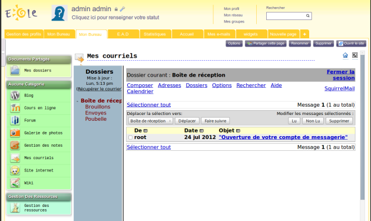Open the Wiki icon in sidebar
The height and width of the screenshot is (221, 371).
click(15, 183)
